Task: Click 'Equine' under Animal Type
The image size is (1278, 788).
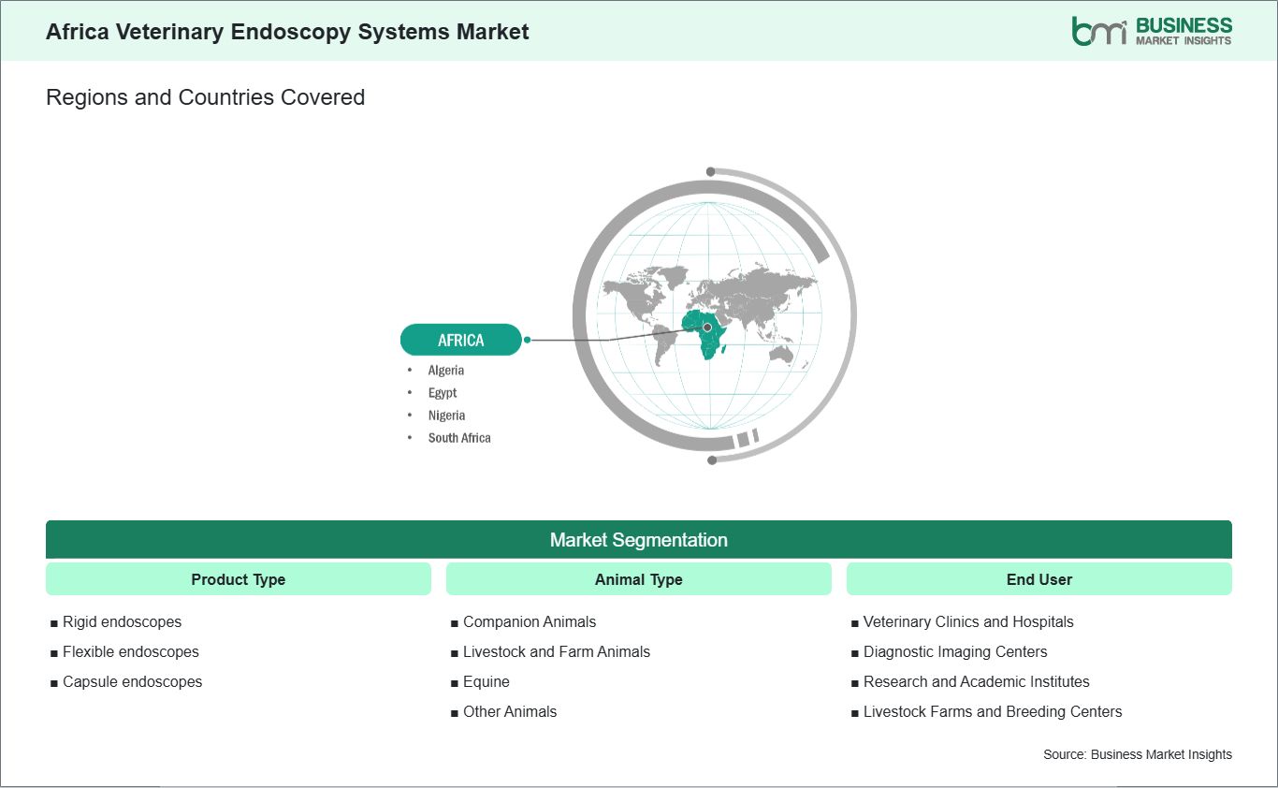Action: click(487, 681)
